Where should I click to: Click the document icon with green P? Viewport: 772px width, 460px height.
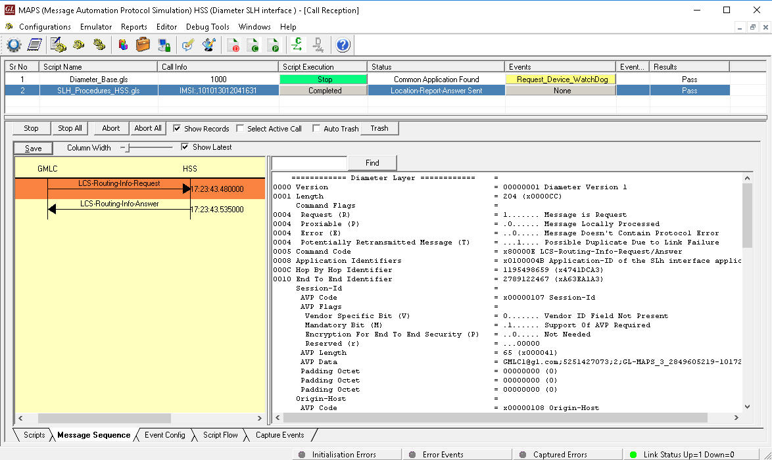(x=274, y=45)
